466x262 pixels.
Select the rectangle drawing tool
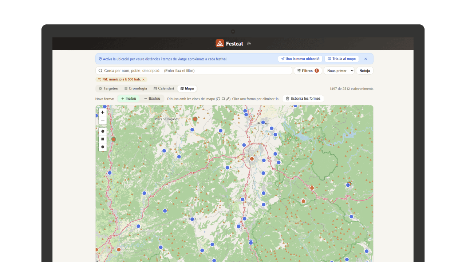click(103, 139)
